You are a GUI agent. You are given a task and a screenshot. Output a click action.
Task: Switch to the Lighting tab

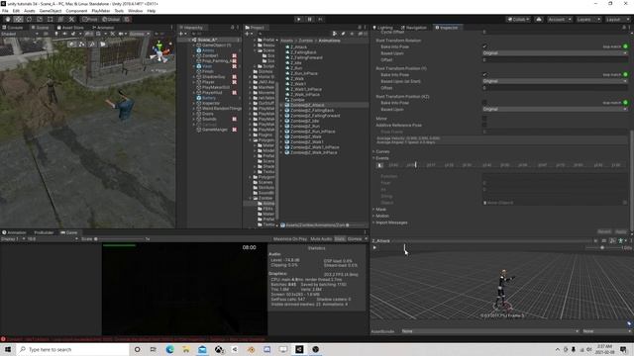coord(382,28)
